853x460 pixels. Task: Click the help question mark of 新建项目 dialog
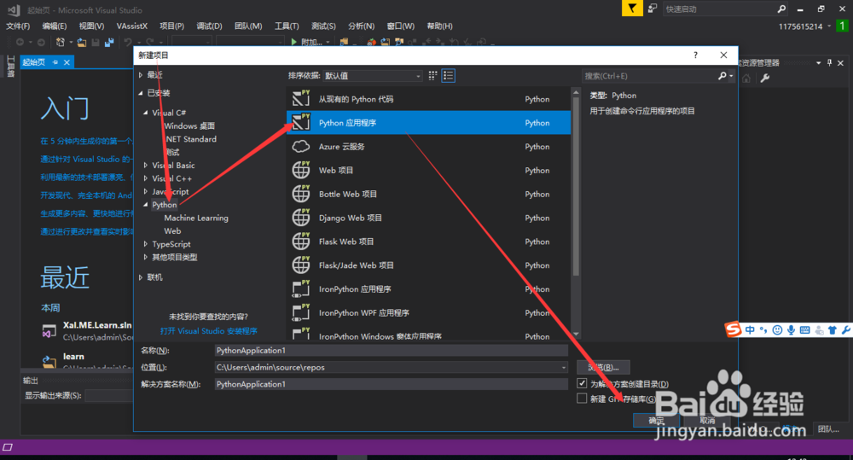pyautogui.click(x=695, y=55)
